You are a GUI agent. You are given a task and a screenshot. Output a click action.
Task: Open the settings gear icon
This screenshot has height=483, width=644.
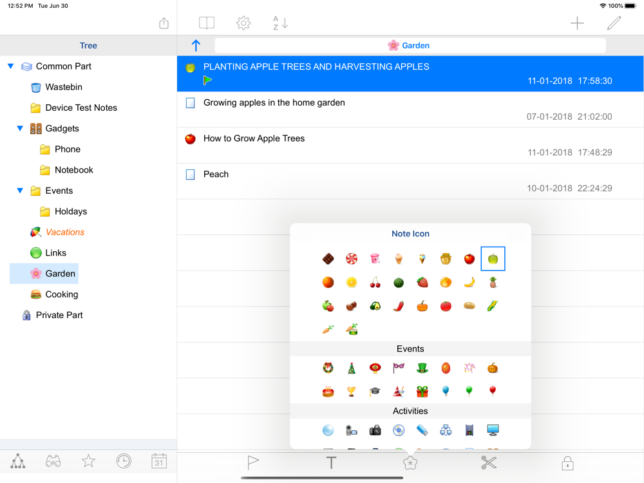243,23
